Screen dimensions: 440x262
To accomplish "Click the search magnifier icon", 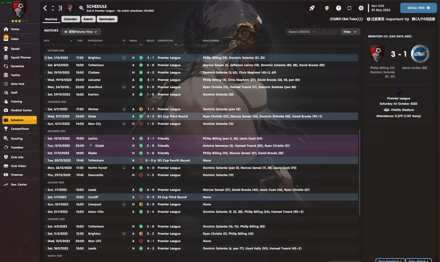I will (x=81, y=8).
